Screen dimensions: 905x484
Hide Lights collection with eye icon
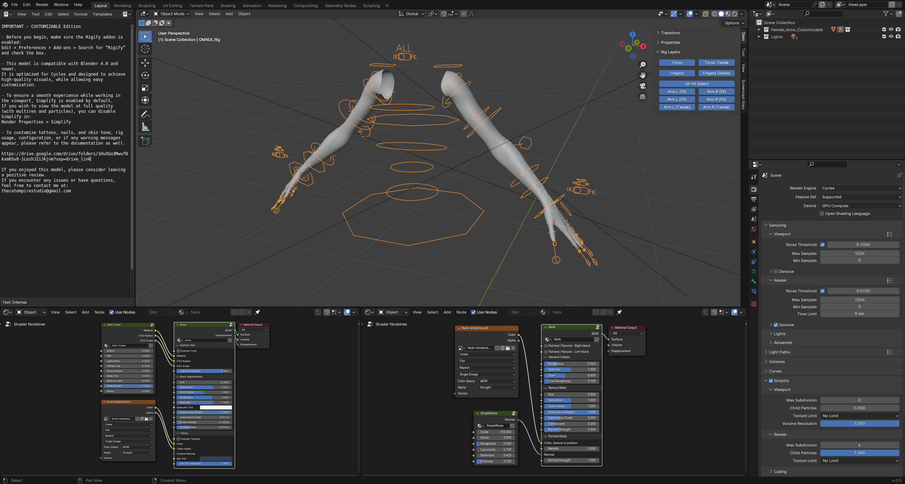[x=891, y=36]
